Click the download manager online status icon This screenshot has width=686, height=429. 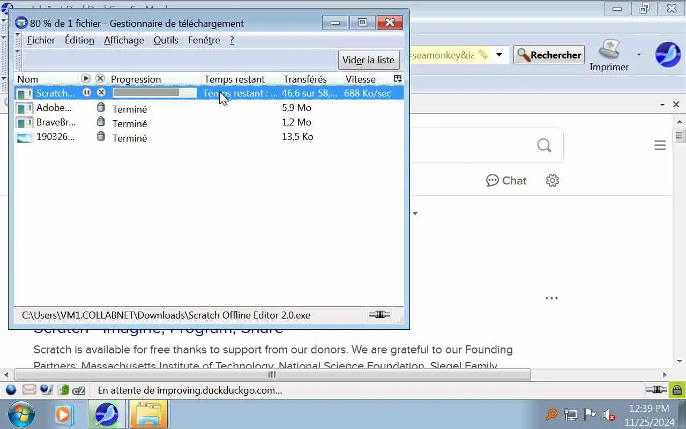pos(379,315)
